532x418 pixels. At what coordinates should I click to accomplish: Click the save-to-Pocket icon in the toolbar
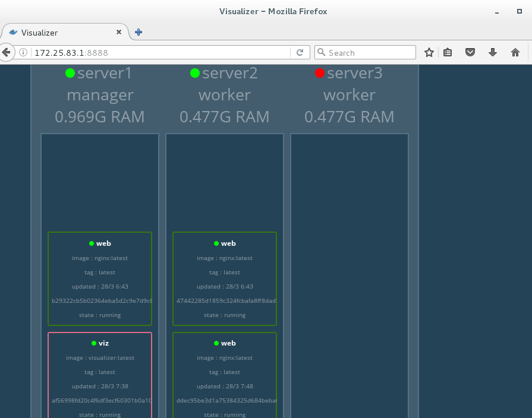click(470, 52)
